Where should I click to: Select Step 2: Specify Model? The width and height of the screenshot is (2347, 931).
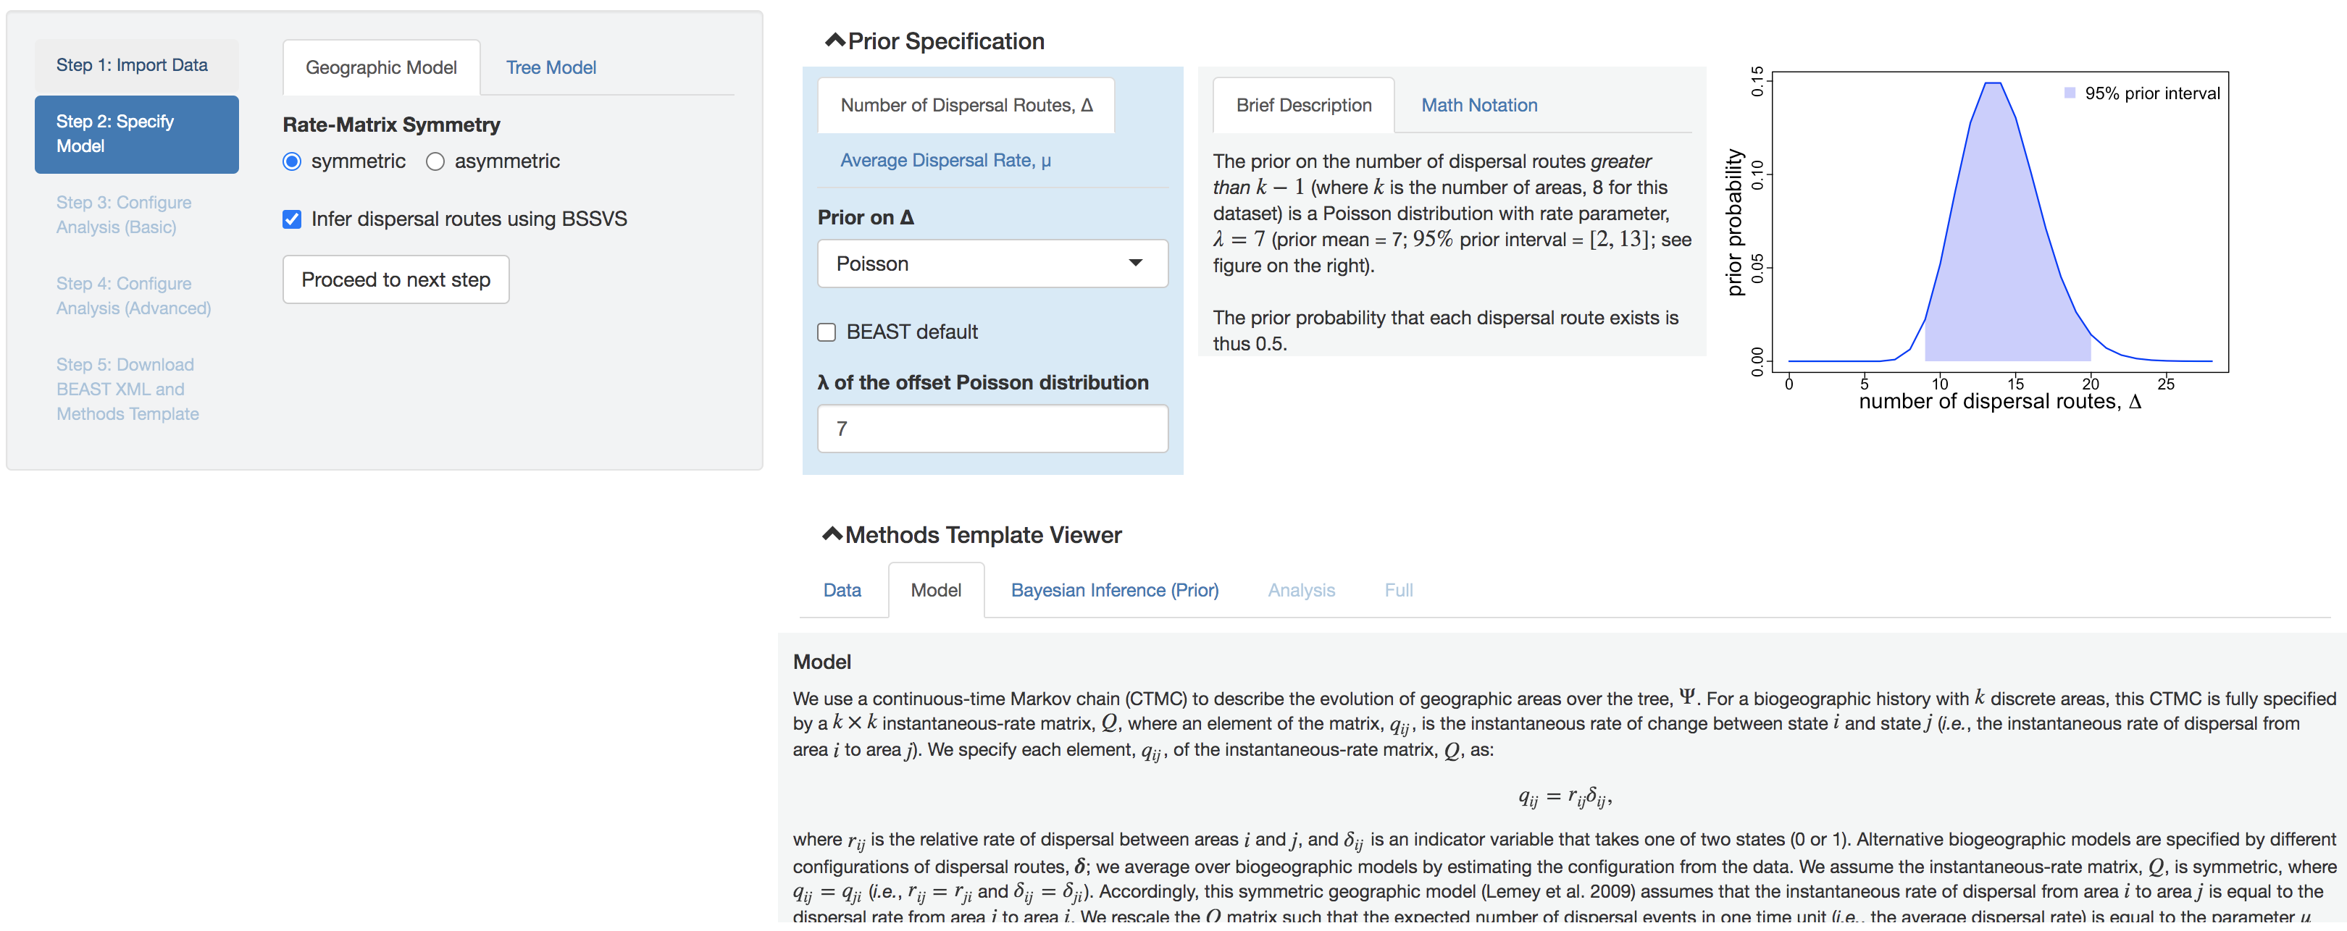137,134
